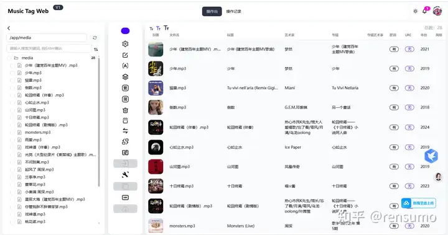The width and height of the screenshot is (448, 235).
Task: Check the 倒数.mp3 file checkbox
Action: click(12, 87)
